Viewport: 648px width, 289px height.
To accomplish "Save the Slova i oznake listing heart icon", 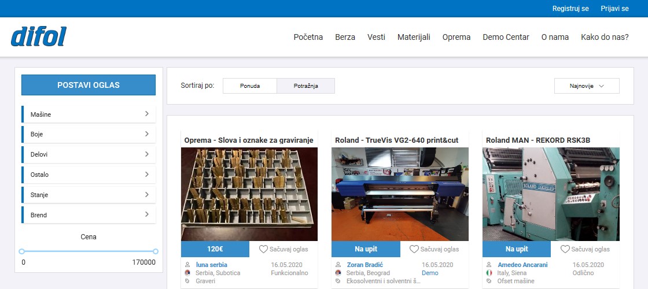I will click(x=263, y=249).
